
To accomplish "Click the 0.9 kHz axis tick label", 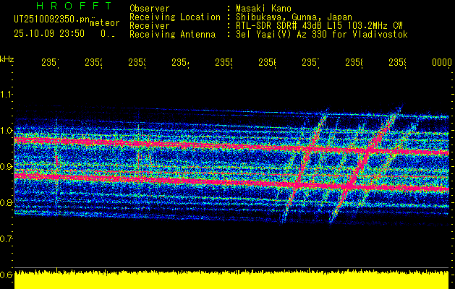I will click(x=6, y=166).
